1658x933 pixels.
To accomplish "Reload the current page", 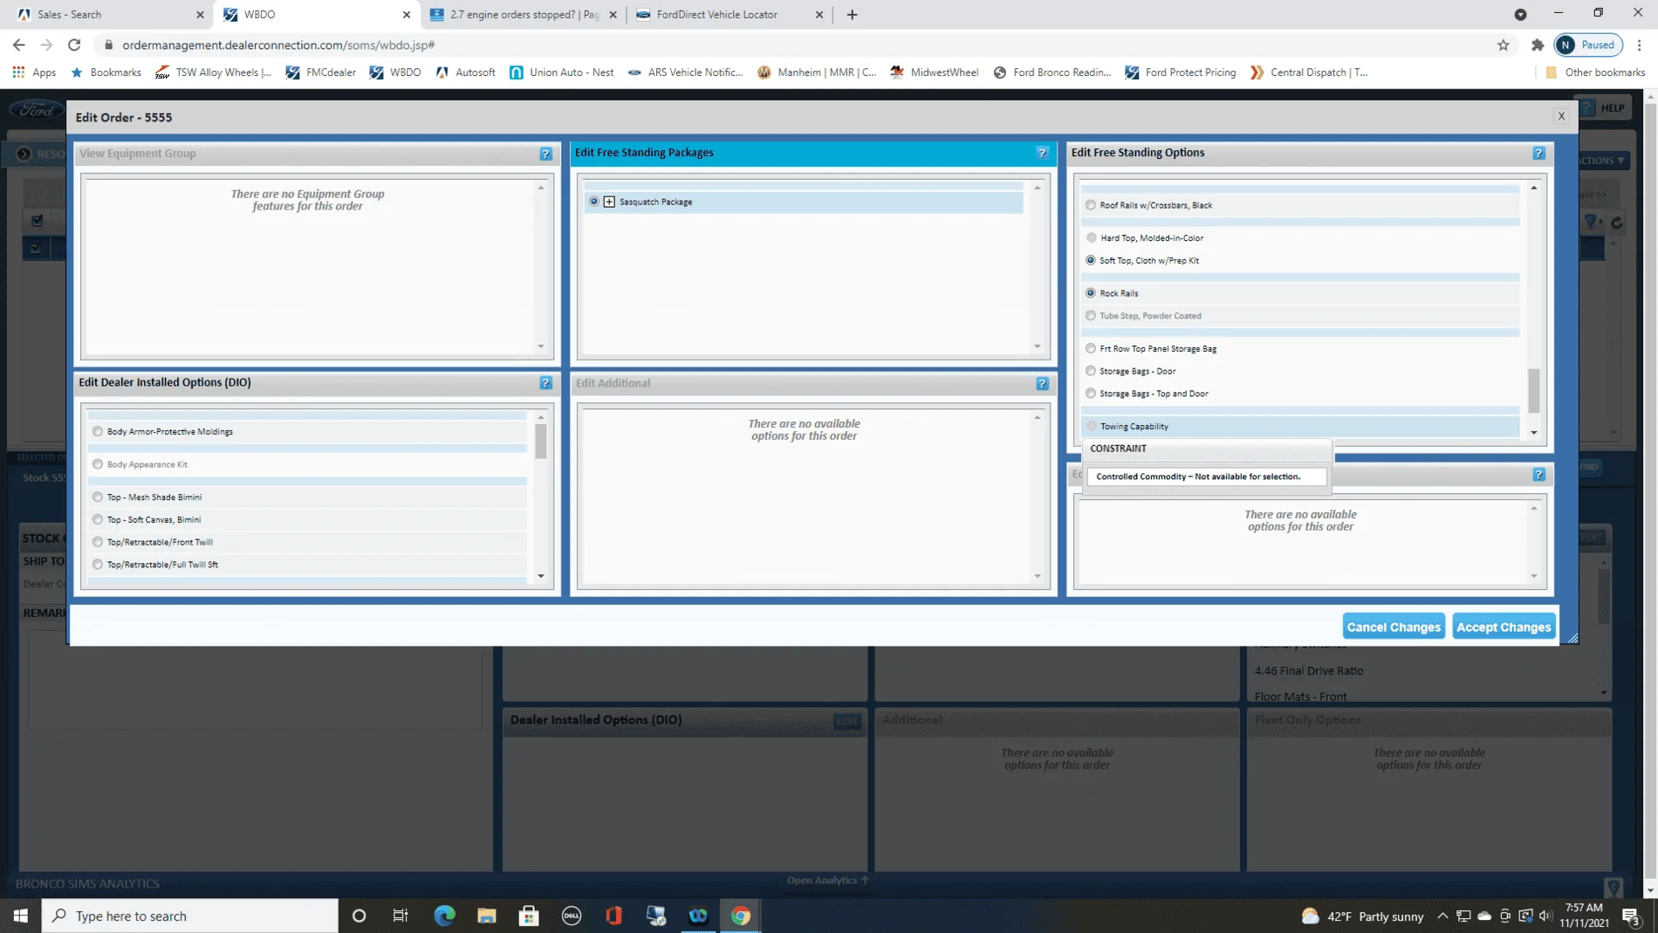I will pos(74,45).
